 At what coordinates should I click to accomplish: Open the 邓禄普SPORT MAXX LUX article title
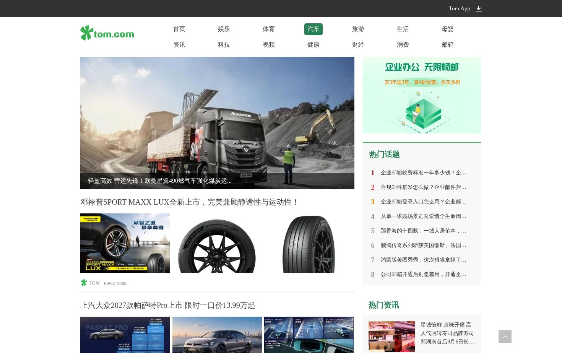tap(189, 202)
